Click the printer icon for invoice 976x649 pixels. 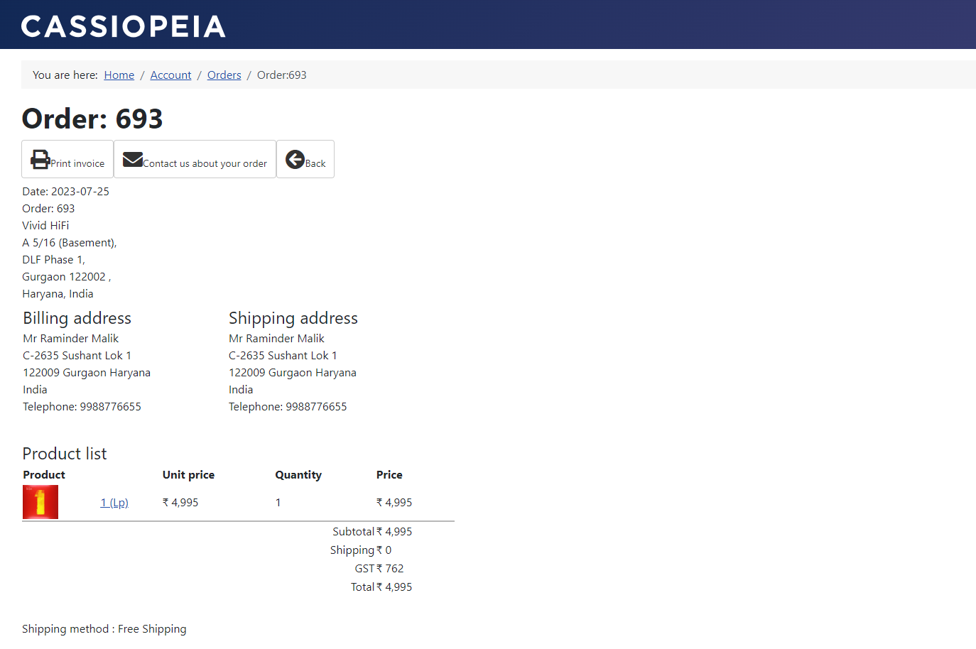point(40,159)
